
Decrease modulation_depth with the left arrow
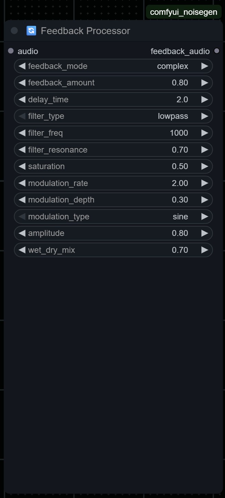point(22,200)
